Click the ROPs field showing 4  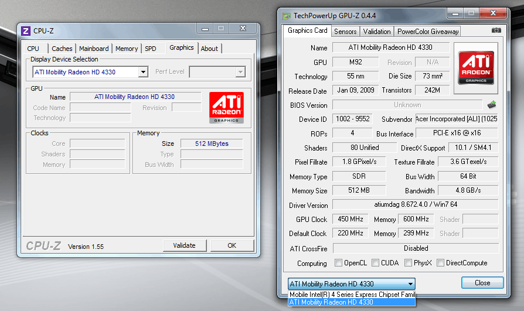(x=352, y=133)
